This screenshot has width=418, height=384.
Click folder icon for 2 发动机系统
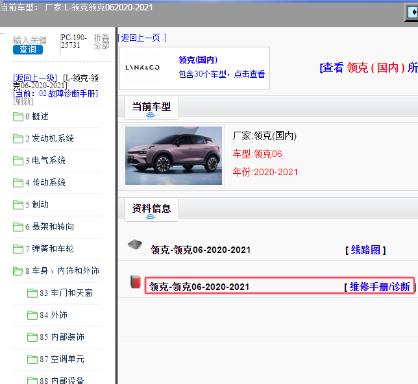(x=18, y=139)
